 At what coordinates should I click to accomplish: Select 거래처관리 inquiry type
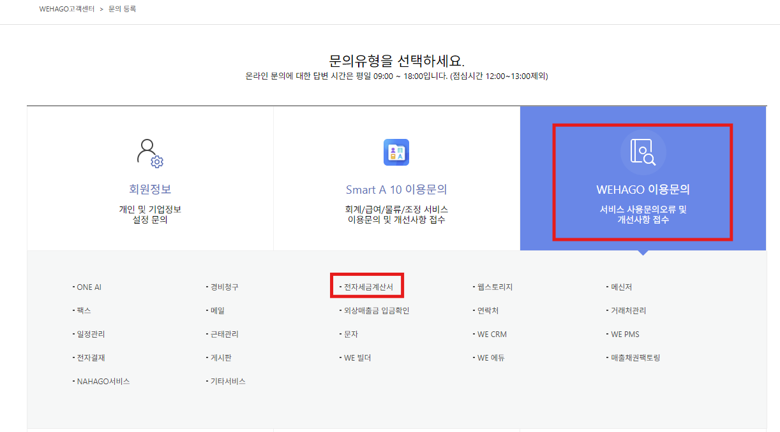pyautogui.click(x=628, y=311)
